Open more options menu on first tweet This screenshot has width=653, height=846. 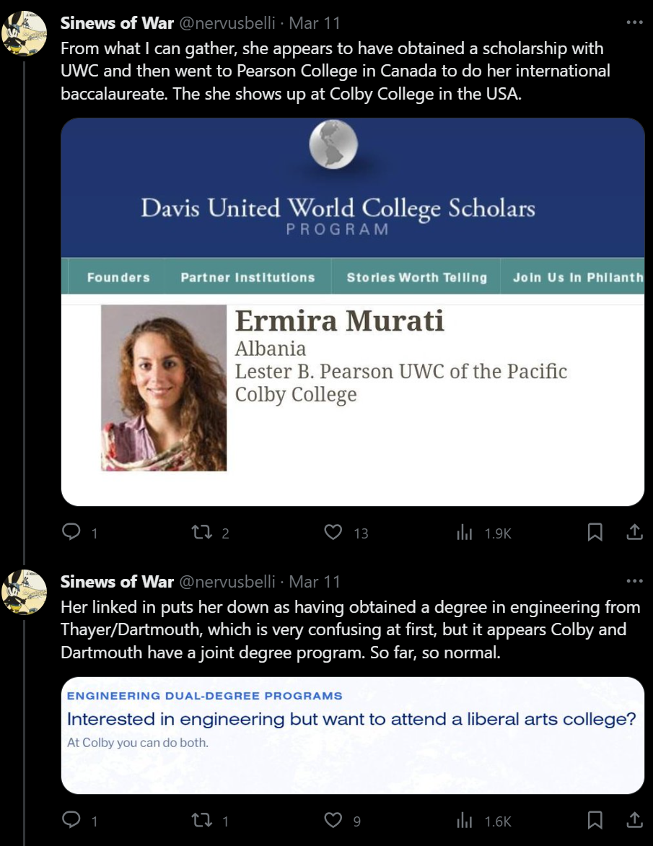(x=634, y=22)
